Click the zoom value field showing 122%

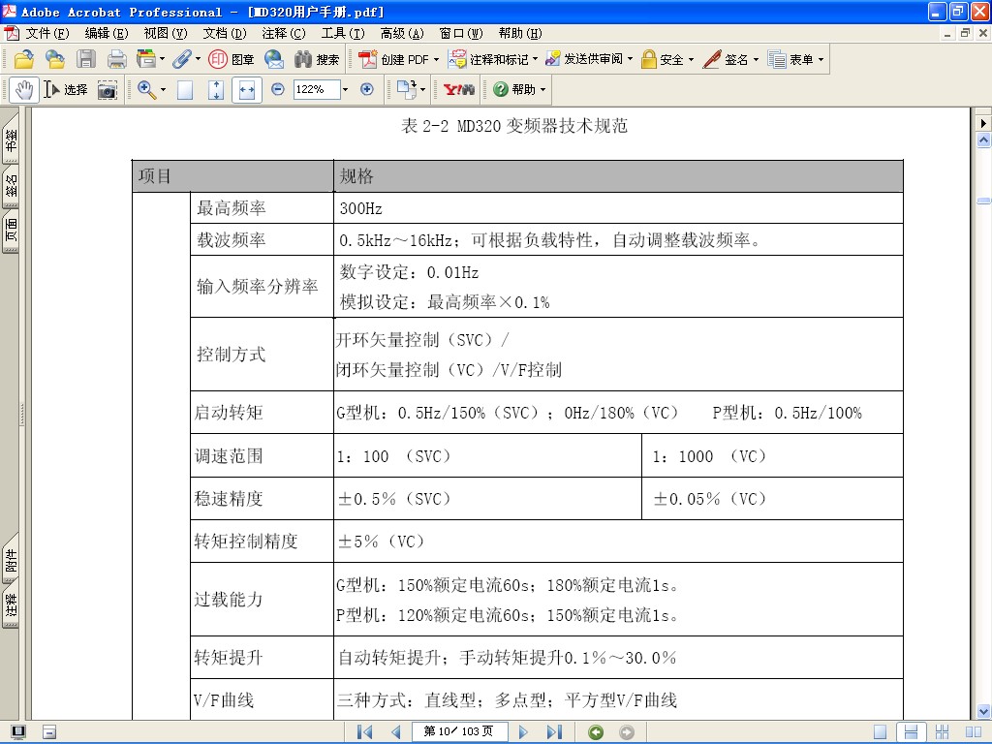[317, 90]
